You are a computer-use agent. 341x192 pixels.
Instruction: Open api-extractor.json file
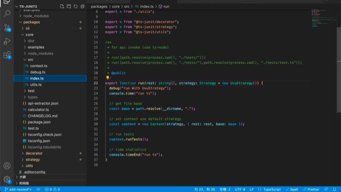pyautogui.click(x=50, y=103)
